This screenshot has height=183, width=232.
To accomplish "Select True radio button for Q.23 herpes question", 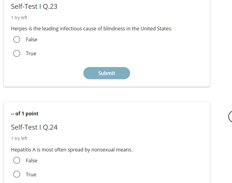I will (x=17, y=53).
